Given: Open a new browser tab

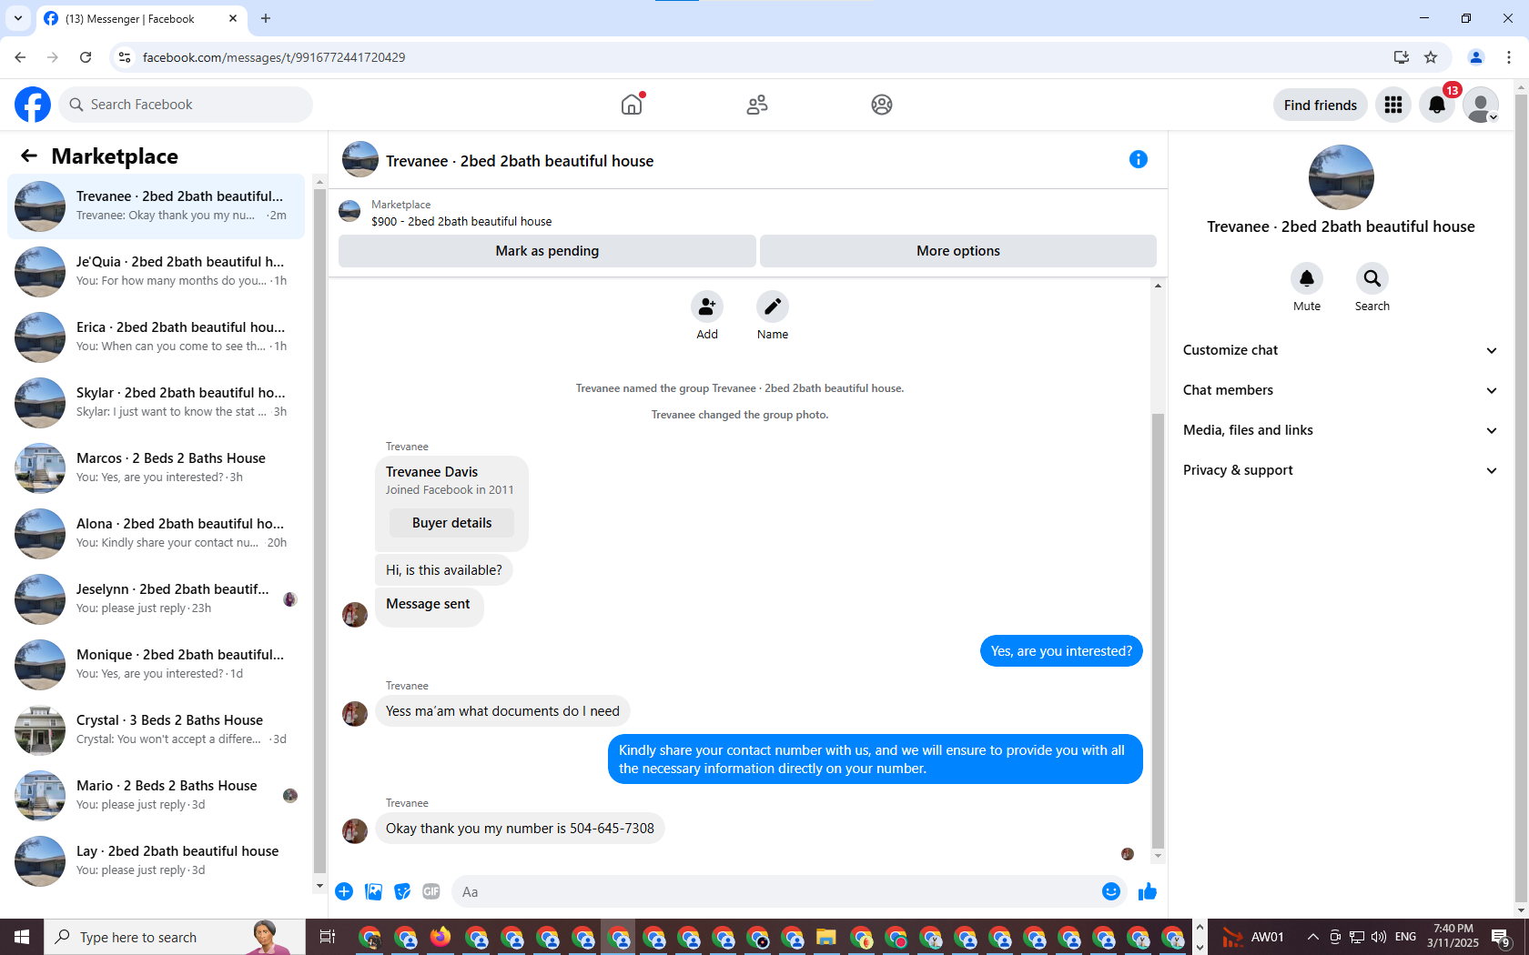Looking at the screenshot, I should (x=266, y=18).
